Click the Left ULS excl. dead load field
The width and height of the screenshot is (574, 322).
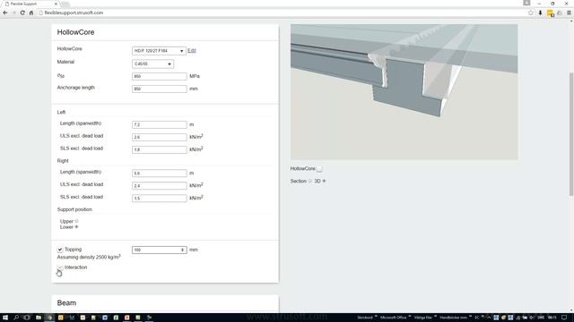pyautogui.click(x=160, y=137)
